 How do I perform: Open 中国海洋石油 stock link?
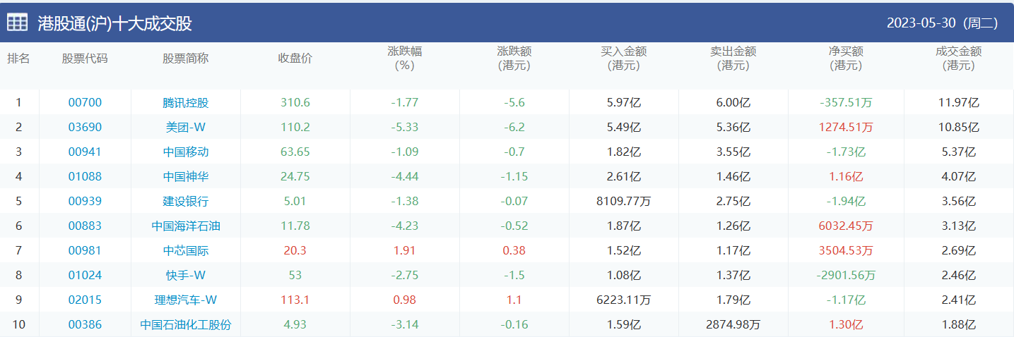pos(186,226)
